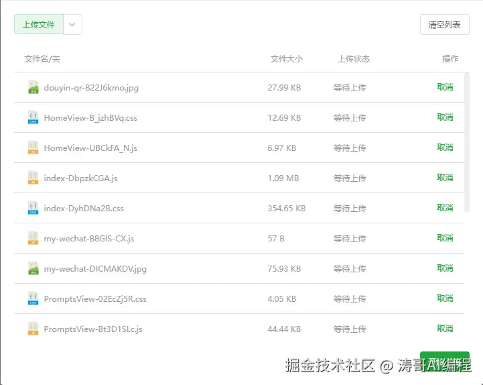Click the file list vertical scrollbar
This screenshot has width=483, height=385.
(467, 142)
